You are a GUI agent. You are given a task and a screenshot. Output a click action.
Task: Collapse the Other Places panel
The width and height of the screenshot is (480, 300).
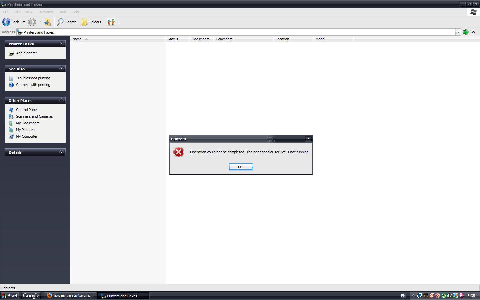pyautogui.click(x=62, y=100)
